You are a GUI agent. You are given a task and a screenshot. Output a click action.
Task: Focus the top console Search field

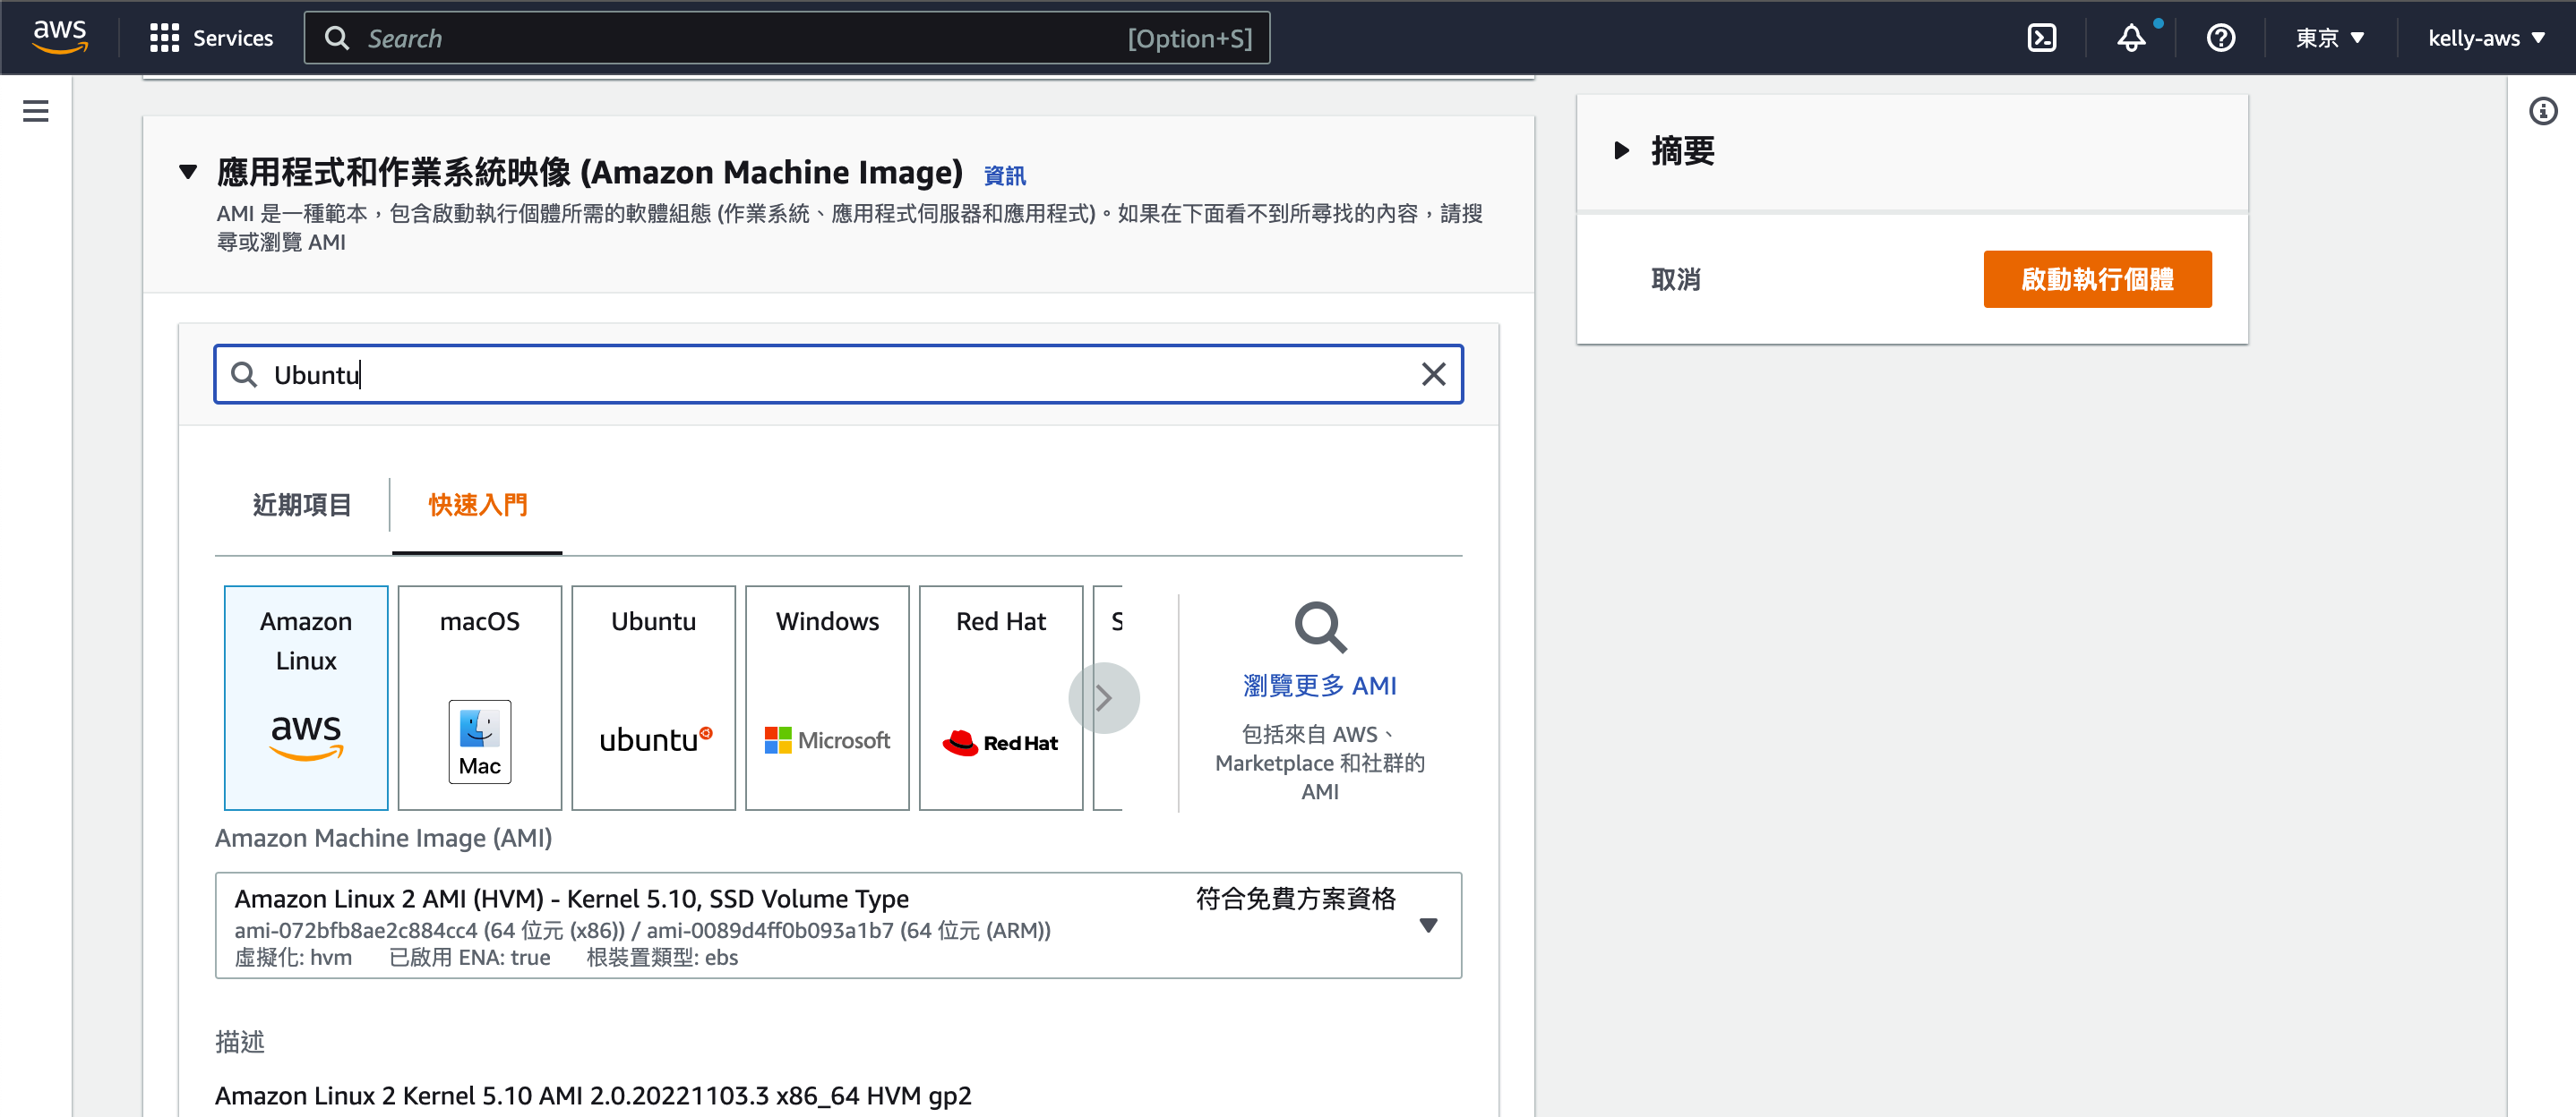tap(786, 38)
